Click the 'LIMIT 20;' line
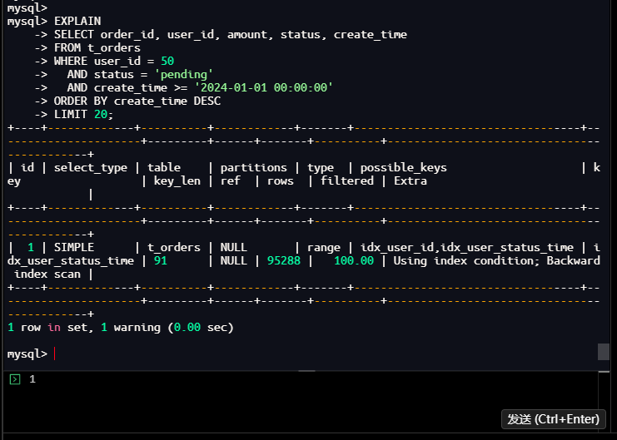Viewport: 617px width, 440px height. [x=83, y=115]
